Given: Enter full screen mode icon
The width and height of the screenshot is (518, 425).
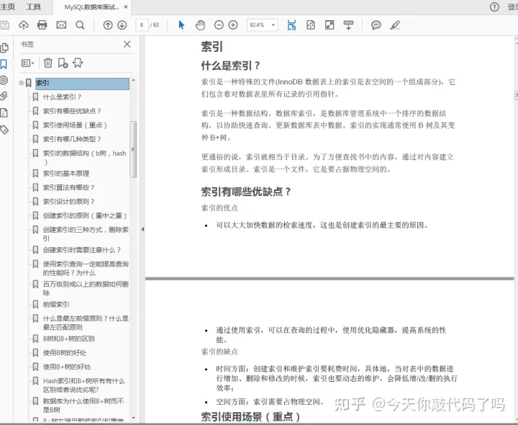Looking at the screenshot, I should (330, 24).
